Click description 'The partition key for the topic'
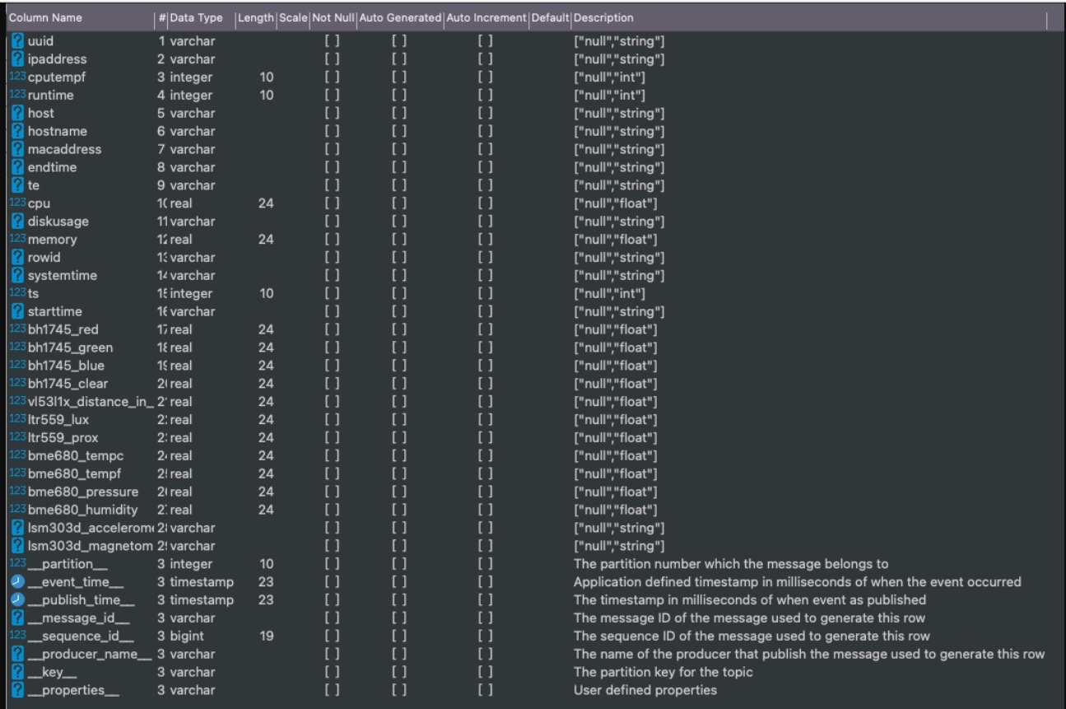Image resolution: width=1066 pixels, height=709 pixels. pyautogui.click(x=663, y=672)
